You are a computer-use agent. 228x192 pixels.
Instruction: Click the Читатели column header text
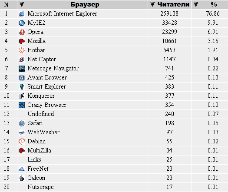[173, 4]
